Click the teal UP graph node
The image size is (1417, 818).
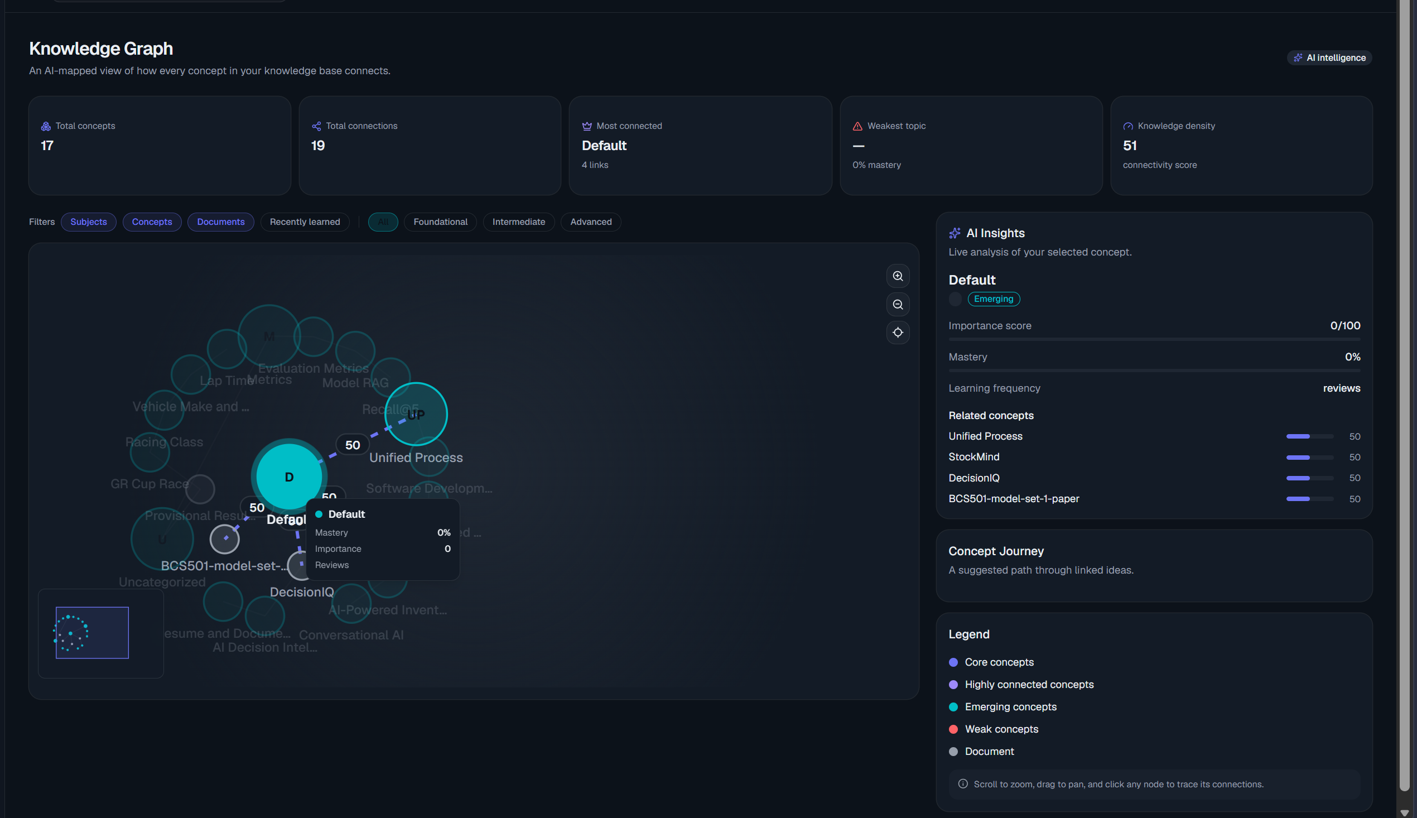point(416,414)
